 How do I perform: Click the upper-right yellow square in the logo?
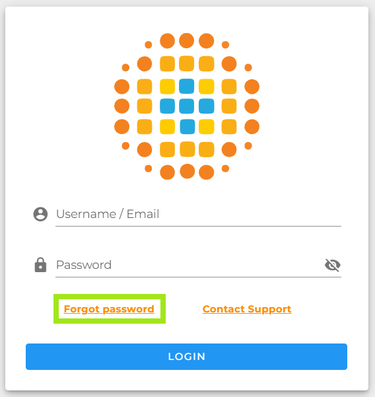tap(207, 87)
